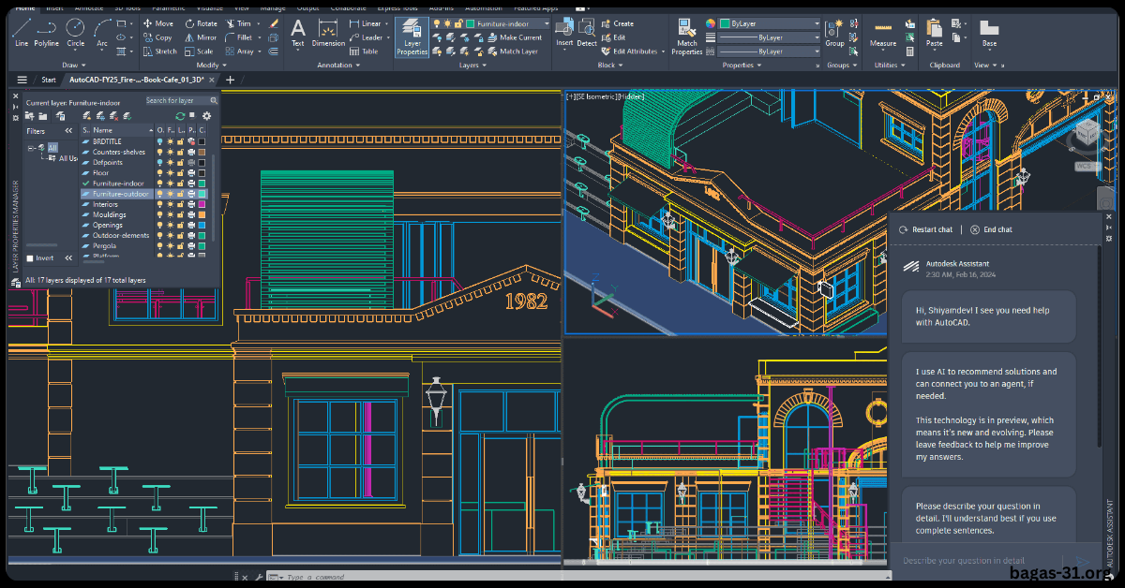Click the Search for layer field

(181, 100)
